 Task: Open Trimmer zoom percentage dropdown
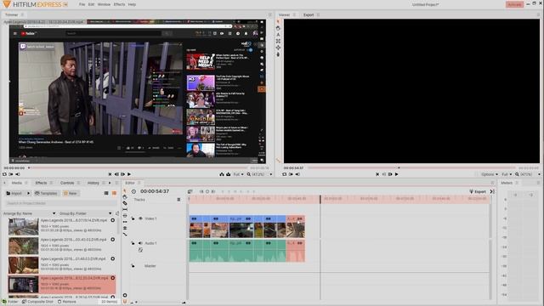(x=271, y=174)
